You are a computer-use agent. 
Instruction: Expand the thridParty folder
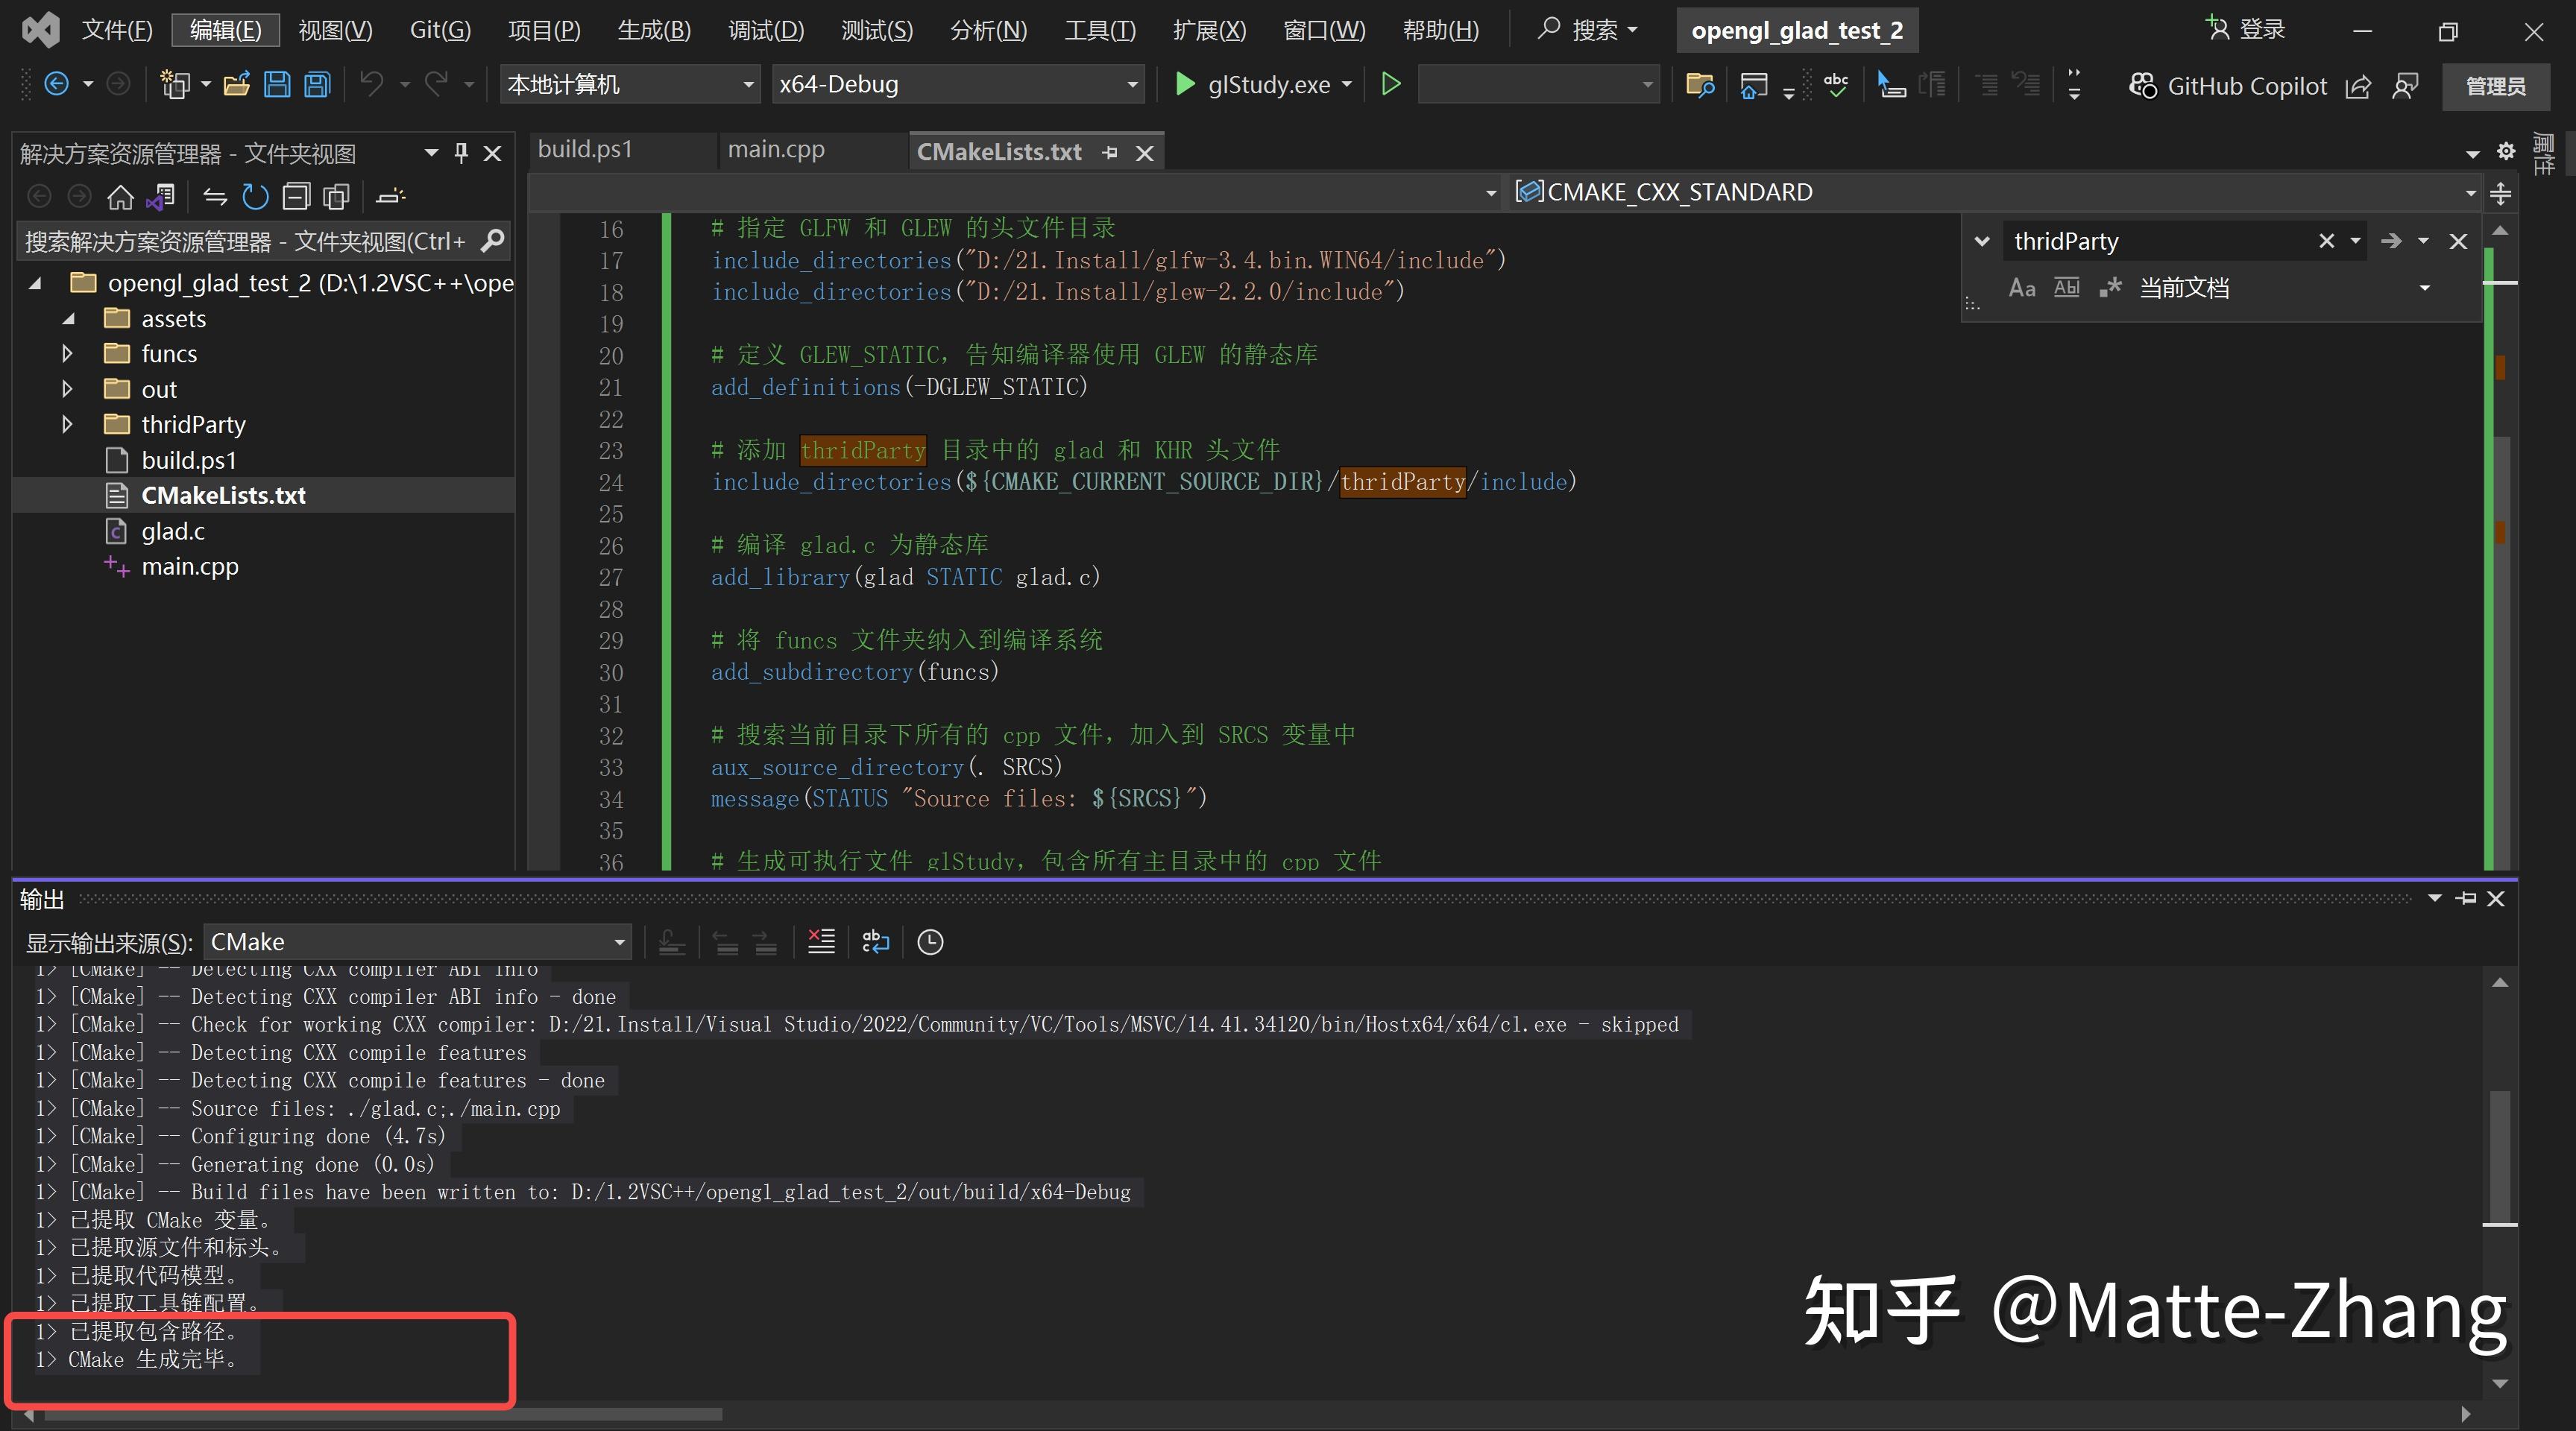tap(66, 423)
